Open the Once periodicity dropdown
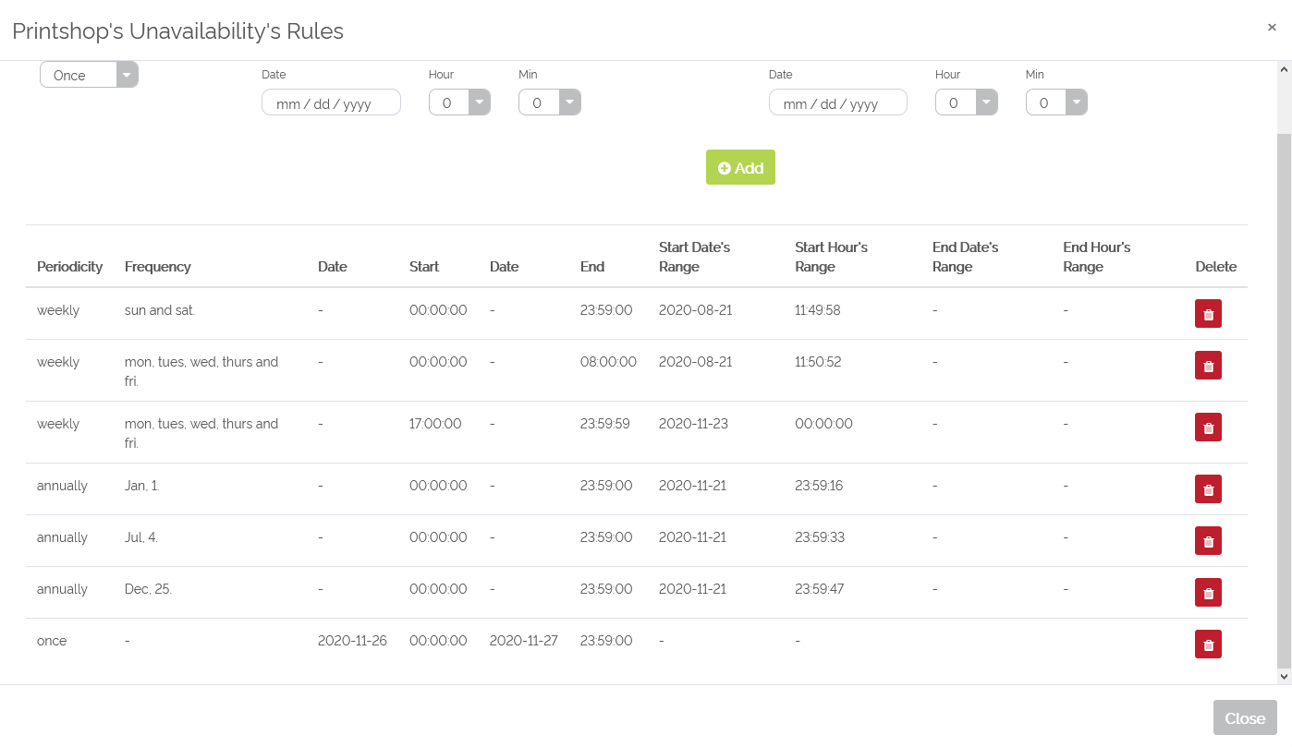1292x747 pixels. (x=89, y=75)
